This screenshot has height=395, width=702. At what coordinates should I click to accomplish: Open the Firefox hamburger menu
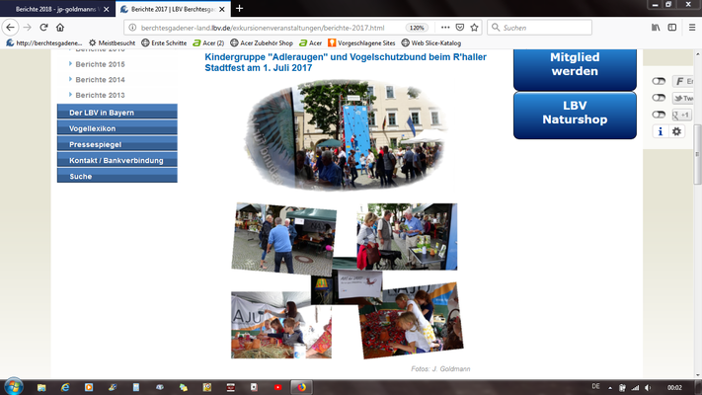pyautogui.click(x=692, y=28)
